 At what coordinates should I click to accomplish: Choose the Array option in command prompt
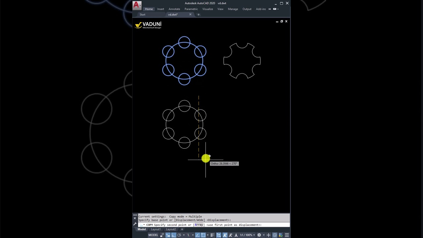pyautogui.click(x=199, y=225)
